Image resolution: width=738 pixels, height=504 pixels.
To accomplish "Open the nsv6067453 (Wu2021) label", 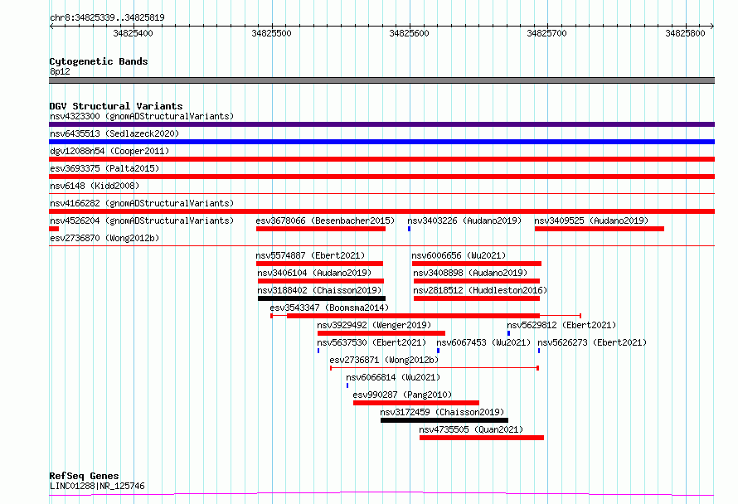I will coord(483,342).
